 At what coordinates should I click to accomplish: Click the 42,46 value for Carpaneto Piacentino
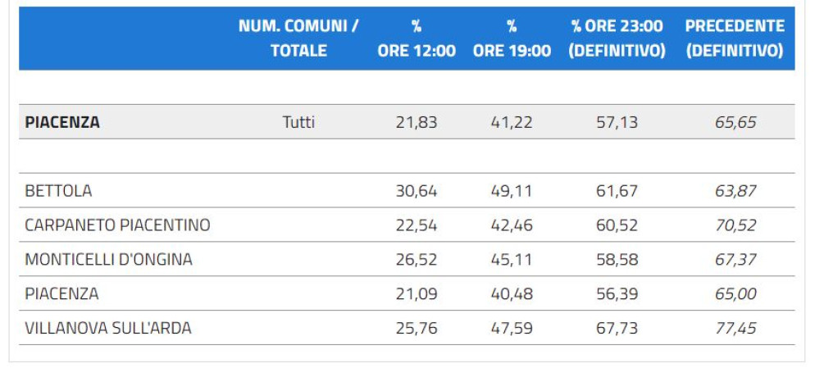pos(512,225)
